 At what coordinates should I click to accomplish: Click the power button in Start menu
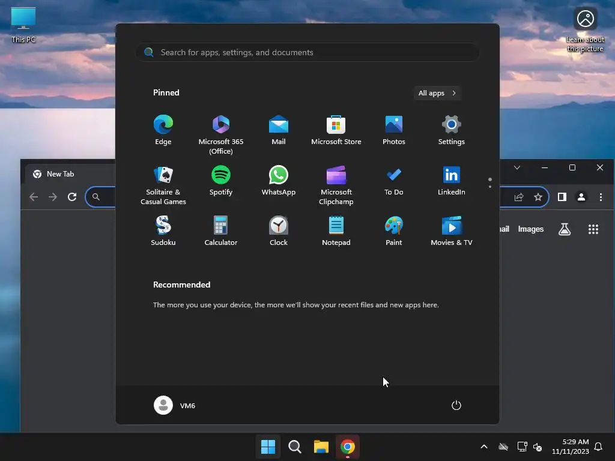(x=456, y=405)
